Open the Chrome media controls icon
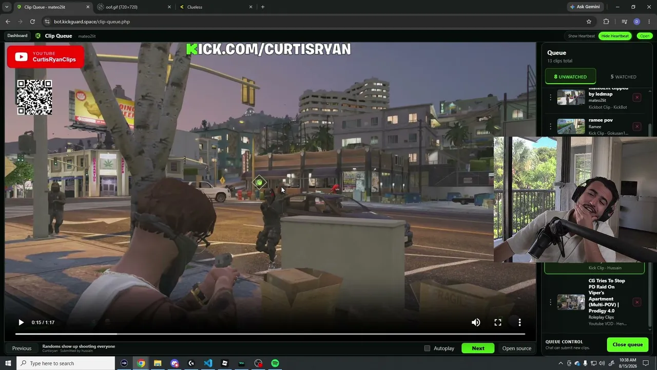This screenshot has height=370, width=657. pos(624,22)
